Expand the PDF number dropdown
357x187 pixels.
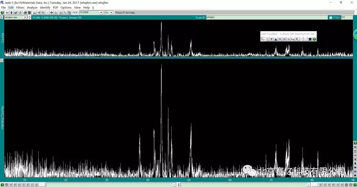(x=101, y=13)
